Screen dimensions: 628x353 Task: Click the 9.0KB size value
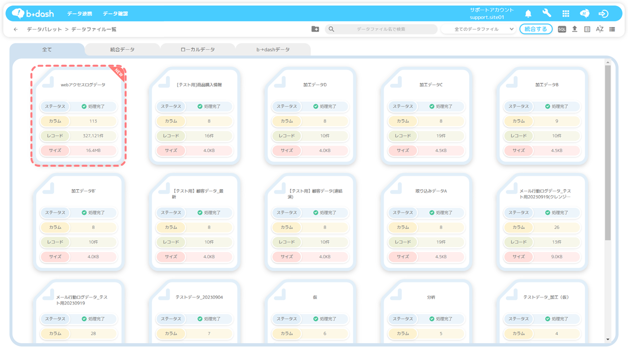(556, 257)
